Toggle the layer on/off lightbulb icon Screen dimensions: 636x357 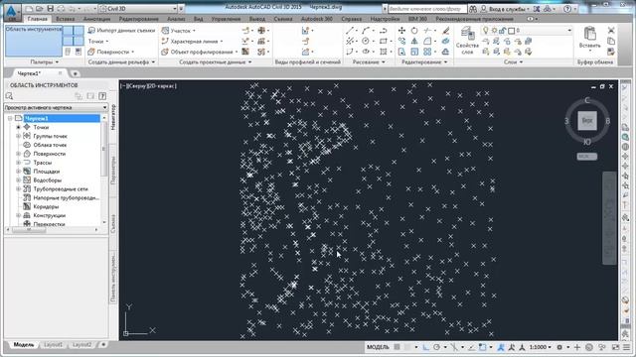point(485,31)
